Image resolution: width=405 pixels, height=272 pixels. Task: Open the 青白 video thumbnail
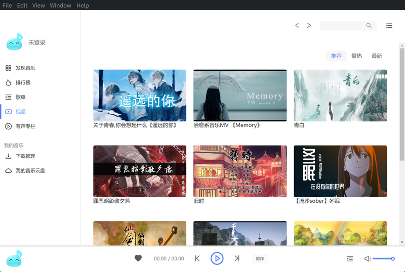pyautogui.click(x=340, y=96)
